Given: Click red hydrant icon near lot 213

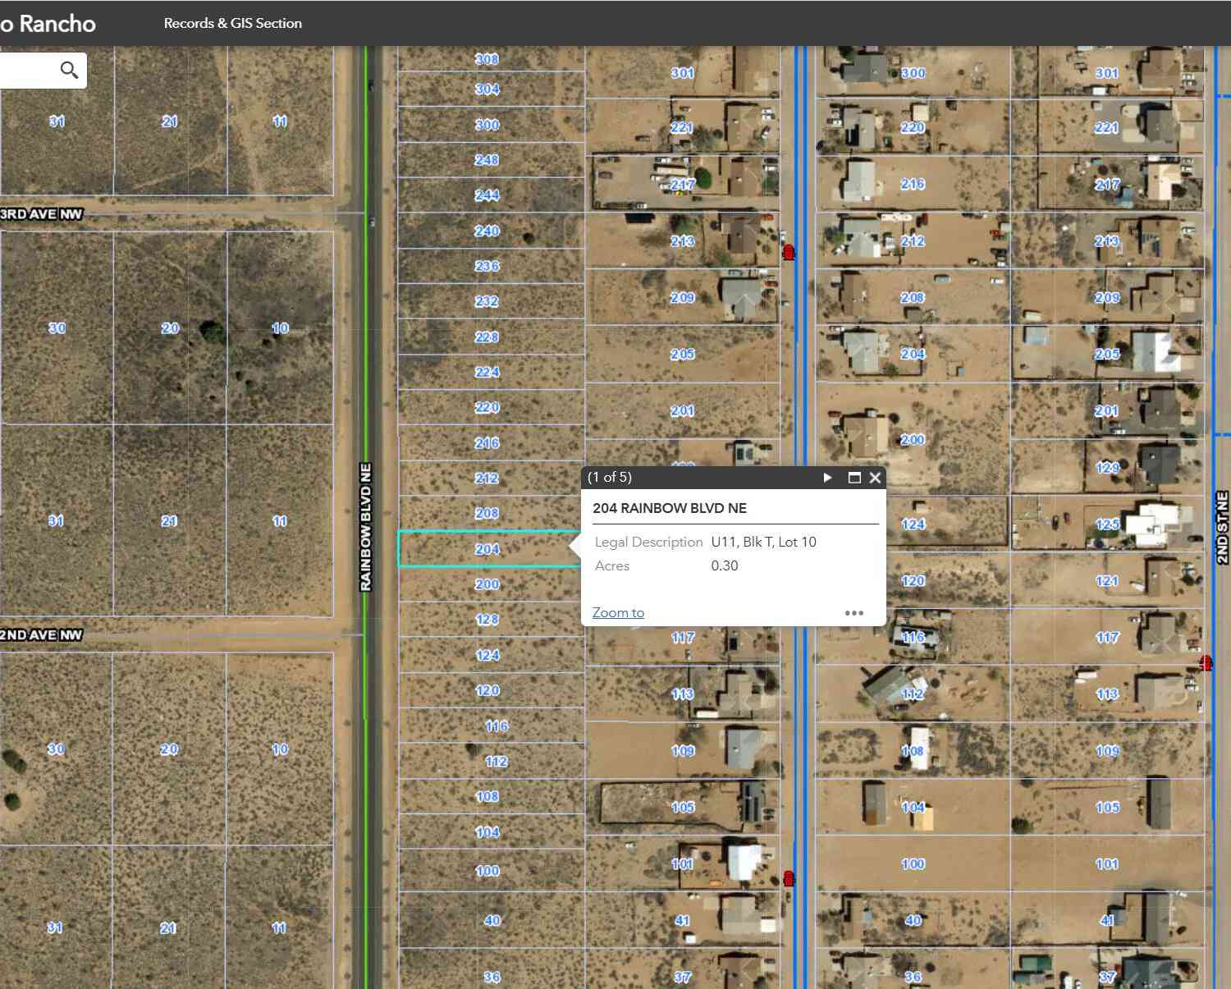Looking at the screenshot, I should tap(789, 251).
